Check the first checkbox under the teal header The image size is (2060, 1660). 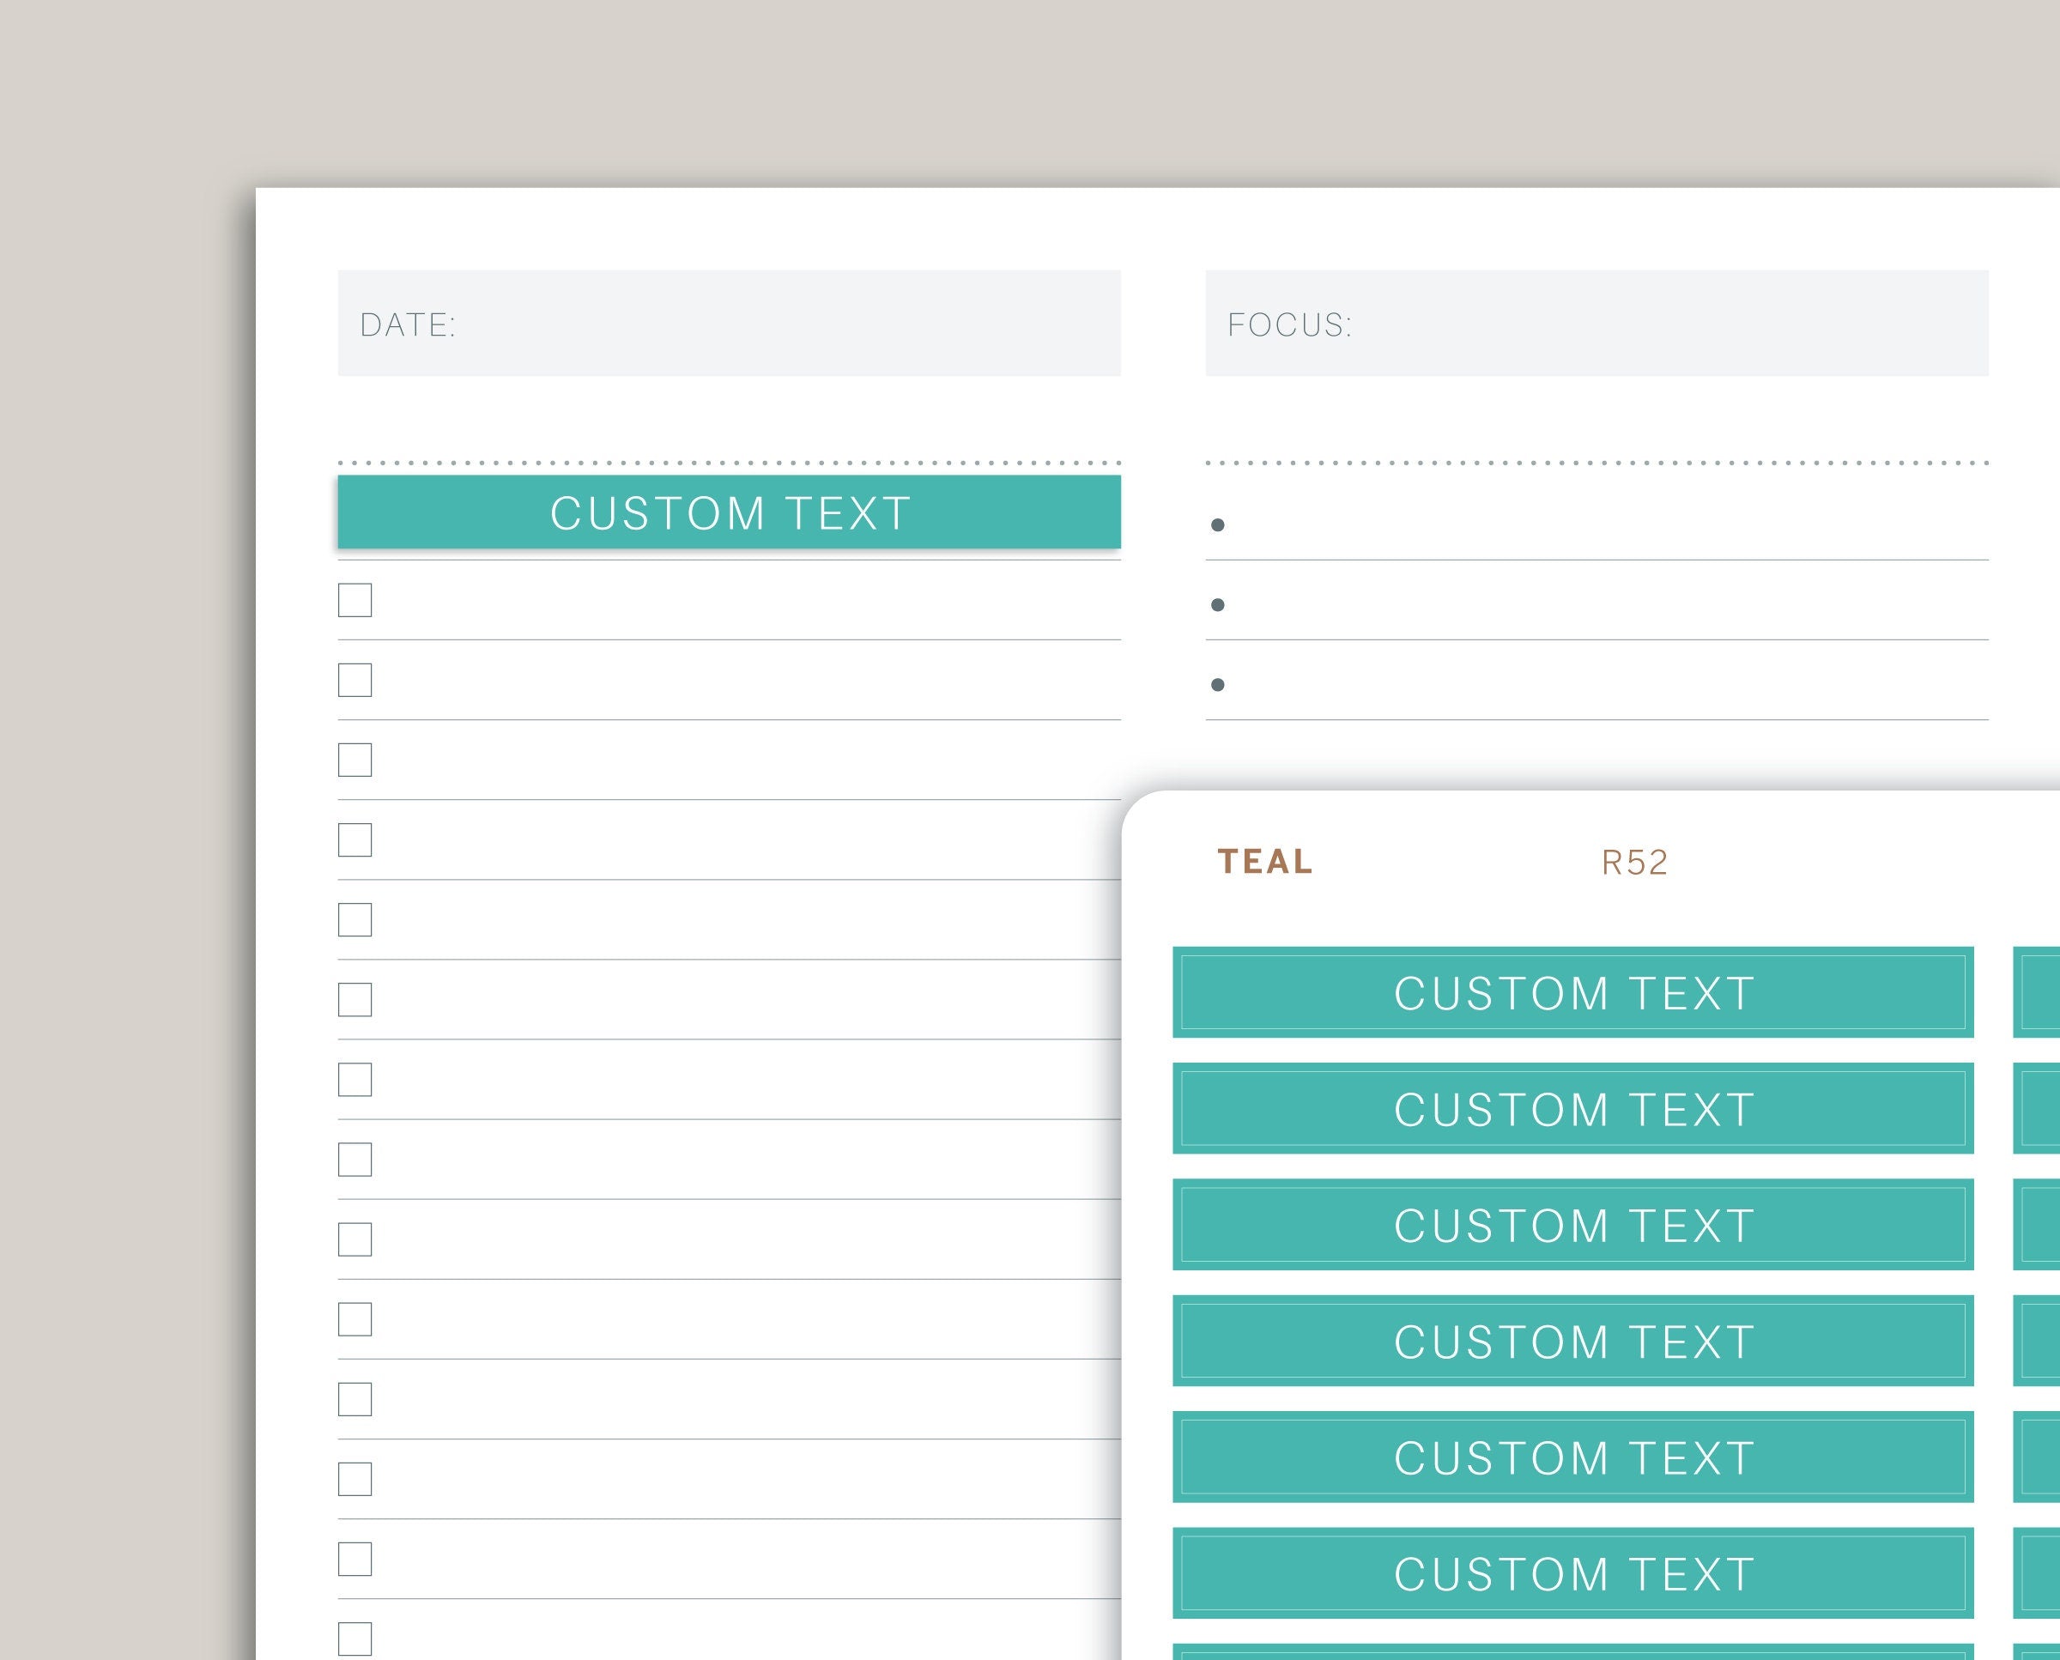(x=354, y=601)
